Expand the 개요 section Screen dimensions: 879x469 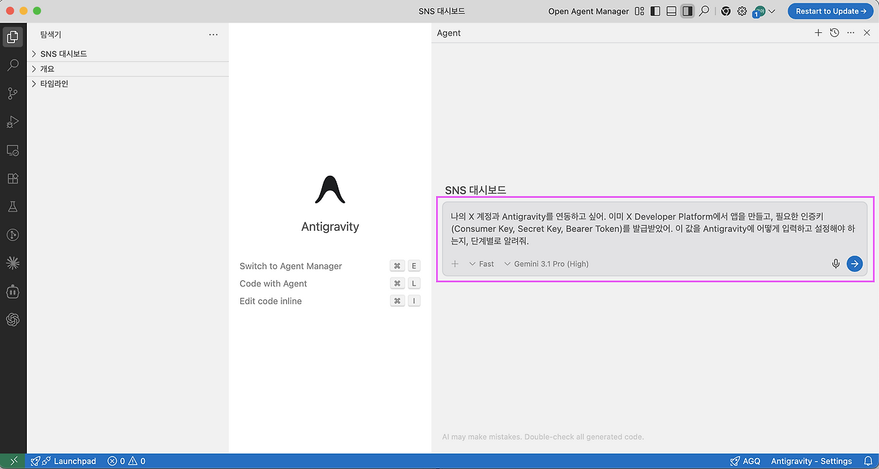click(128, 69)
